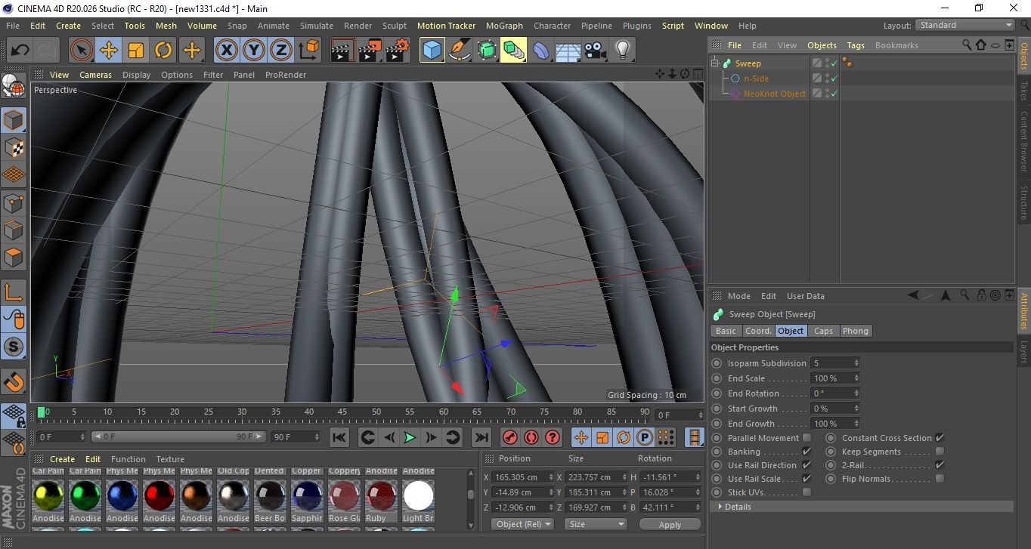The image size is (1031, 549).
Task: Adjust End Rotation stepper arrows
Action: click(856, 393)
